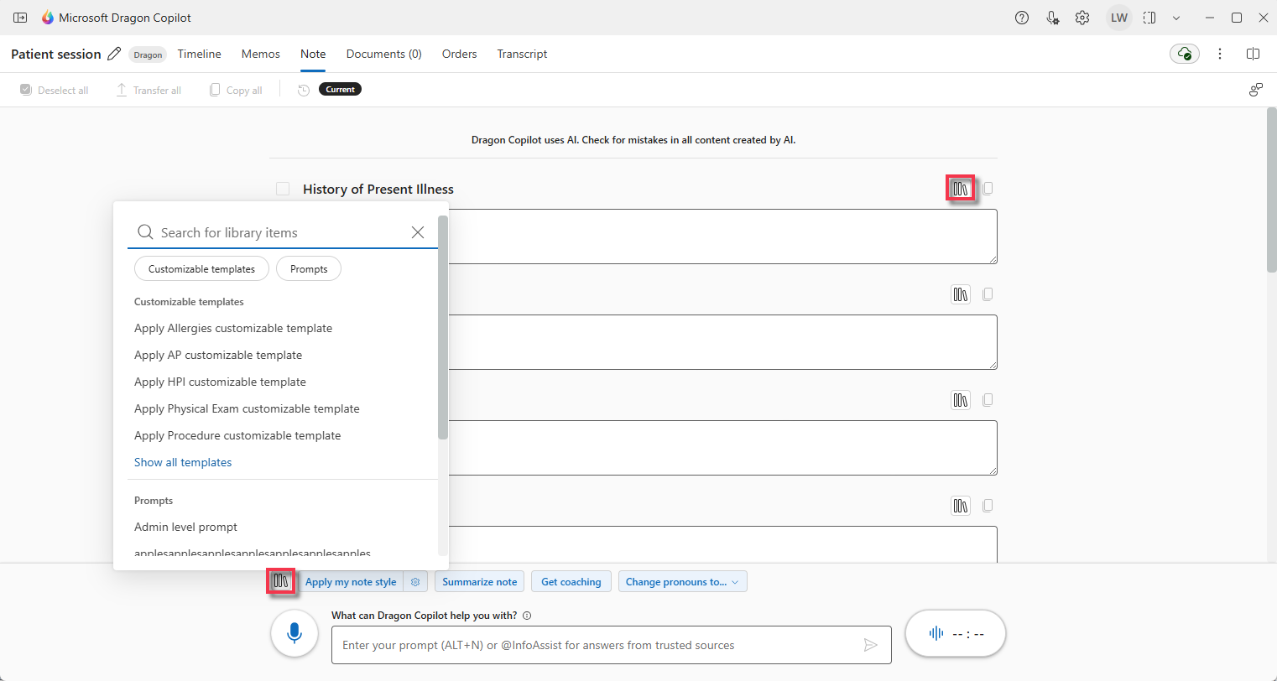Click the Prompts section heading above Admin level prompt
The height and width of the screenshot is (681, 1277).
[x=154, y=501]
